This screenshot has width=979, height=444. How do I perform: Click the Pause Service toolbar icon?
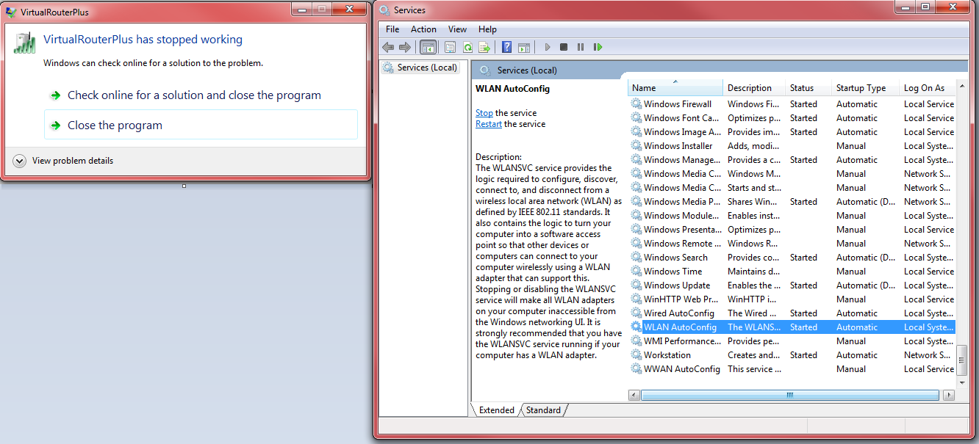pyautogui.click(x=581, y=47)
